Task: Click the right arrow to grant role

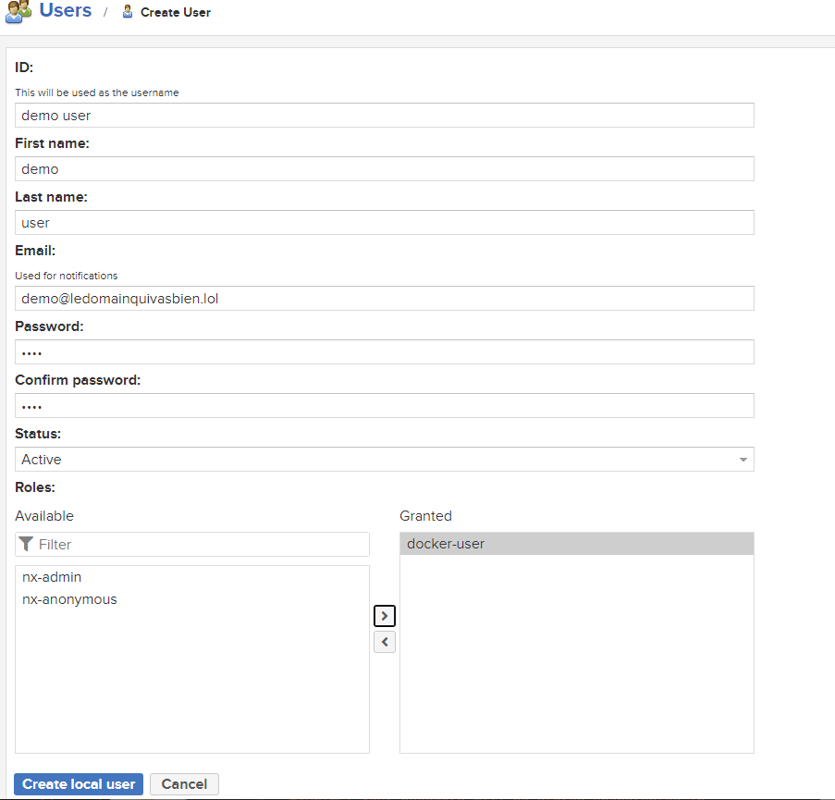Action: point(384,616)
